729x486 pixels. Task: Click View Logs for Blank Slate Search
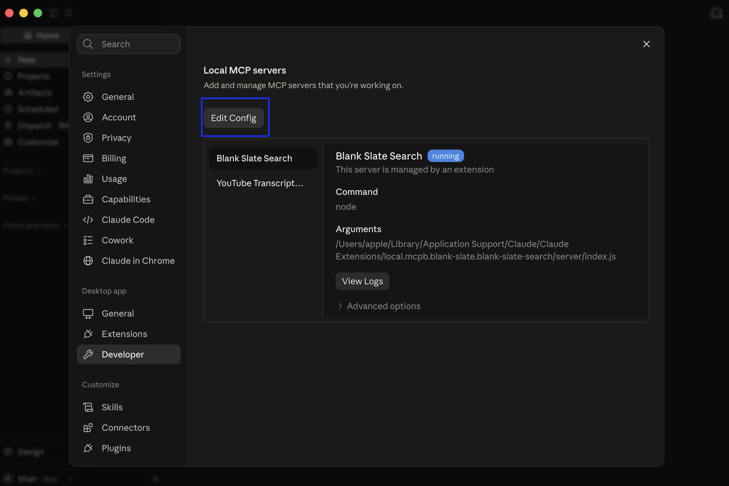tap(362, 281)
